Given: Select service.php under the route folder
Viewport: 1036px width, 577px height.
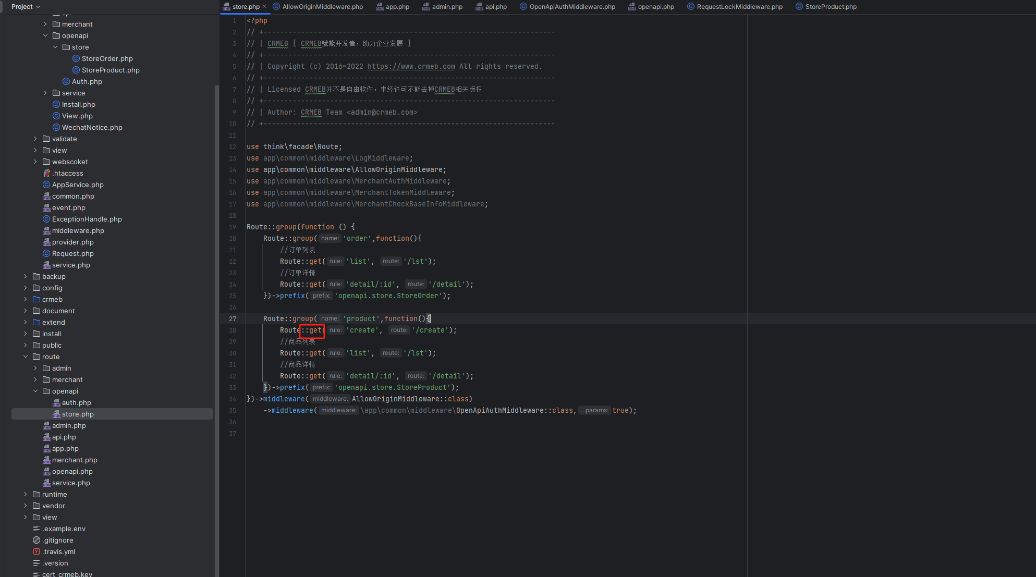Looking at the screenshot, I should click(71, 483).
